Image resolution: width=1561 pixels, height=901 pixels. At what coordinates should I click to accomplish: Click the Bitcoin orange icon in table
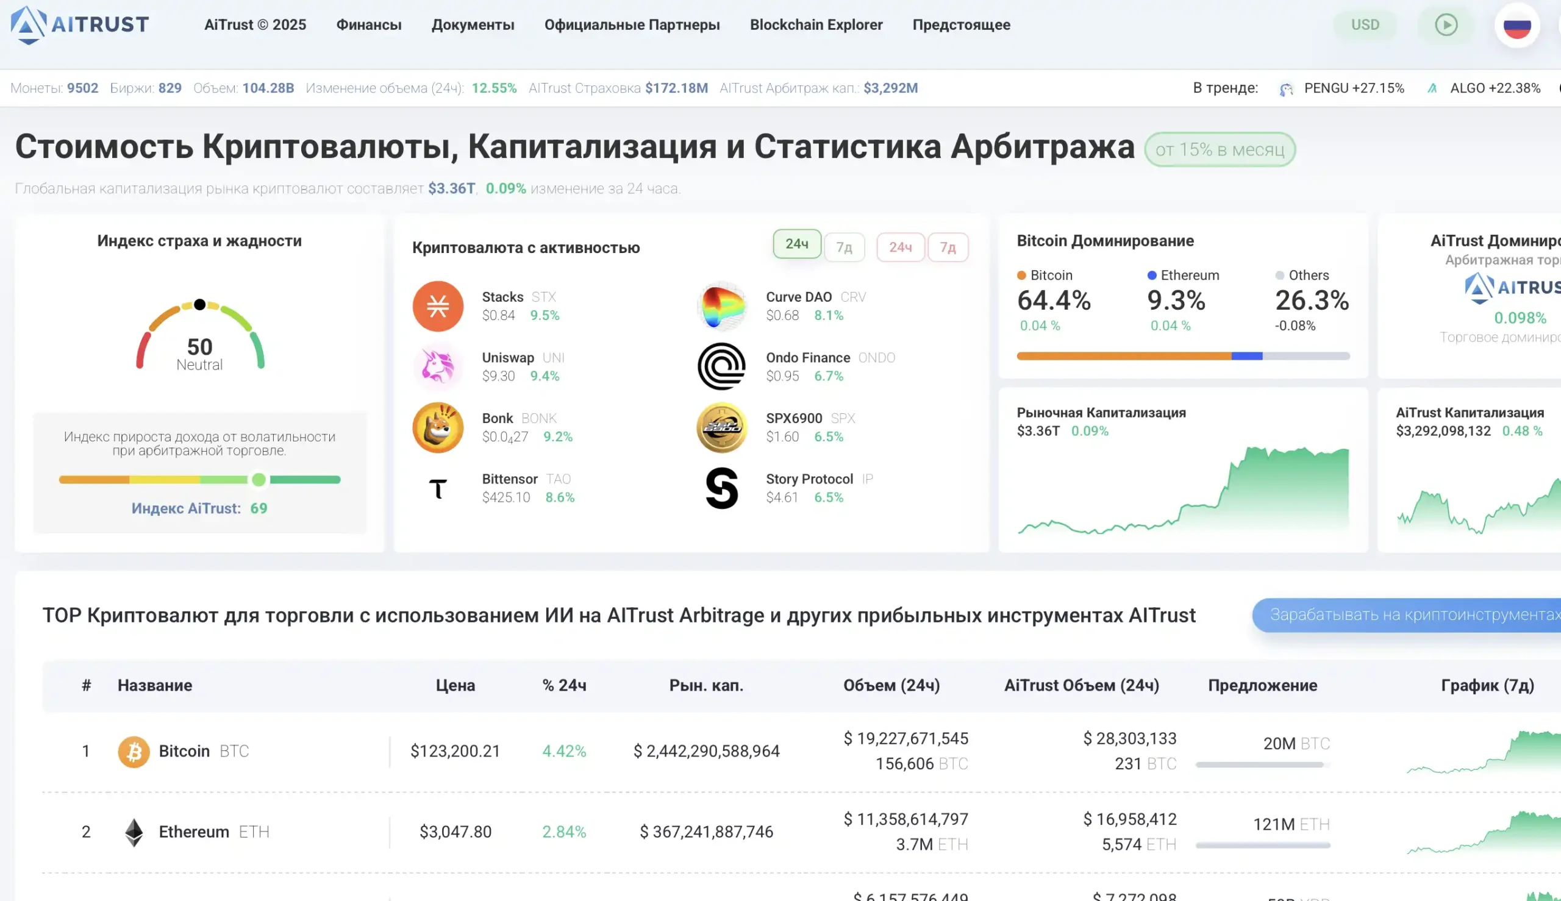click(134, 751)
